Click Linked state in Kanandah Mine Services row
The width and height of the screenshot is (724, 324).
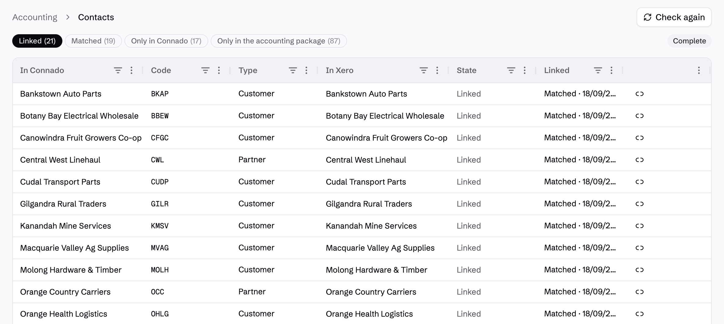[x=469, y=226]
